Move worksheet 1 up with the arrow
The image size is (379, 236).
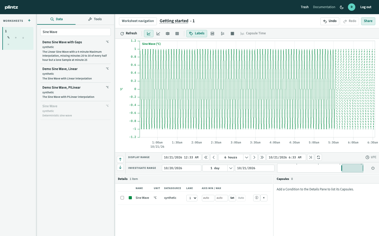pyautogui.click(x=16, y=38)
